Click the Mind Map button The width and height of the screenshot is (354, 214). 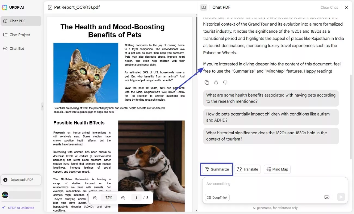click(x=277, y=169)
